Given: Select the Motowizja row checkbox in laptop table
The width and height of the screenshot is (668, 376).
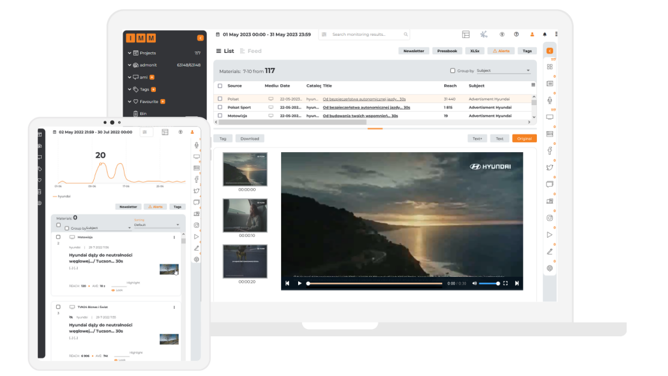Looking at the screenshot, I should coord(220,116).
